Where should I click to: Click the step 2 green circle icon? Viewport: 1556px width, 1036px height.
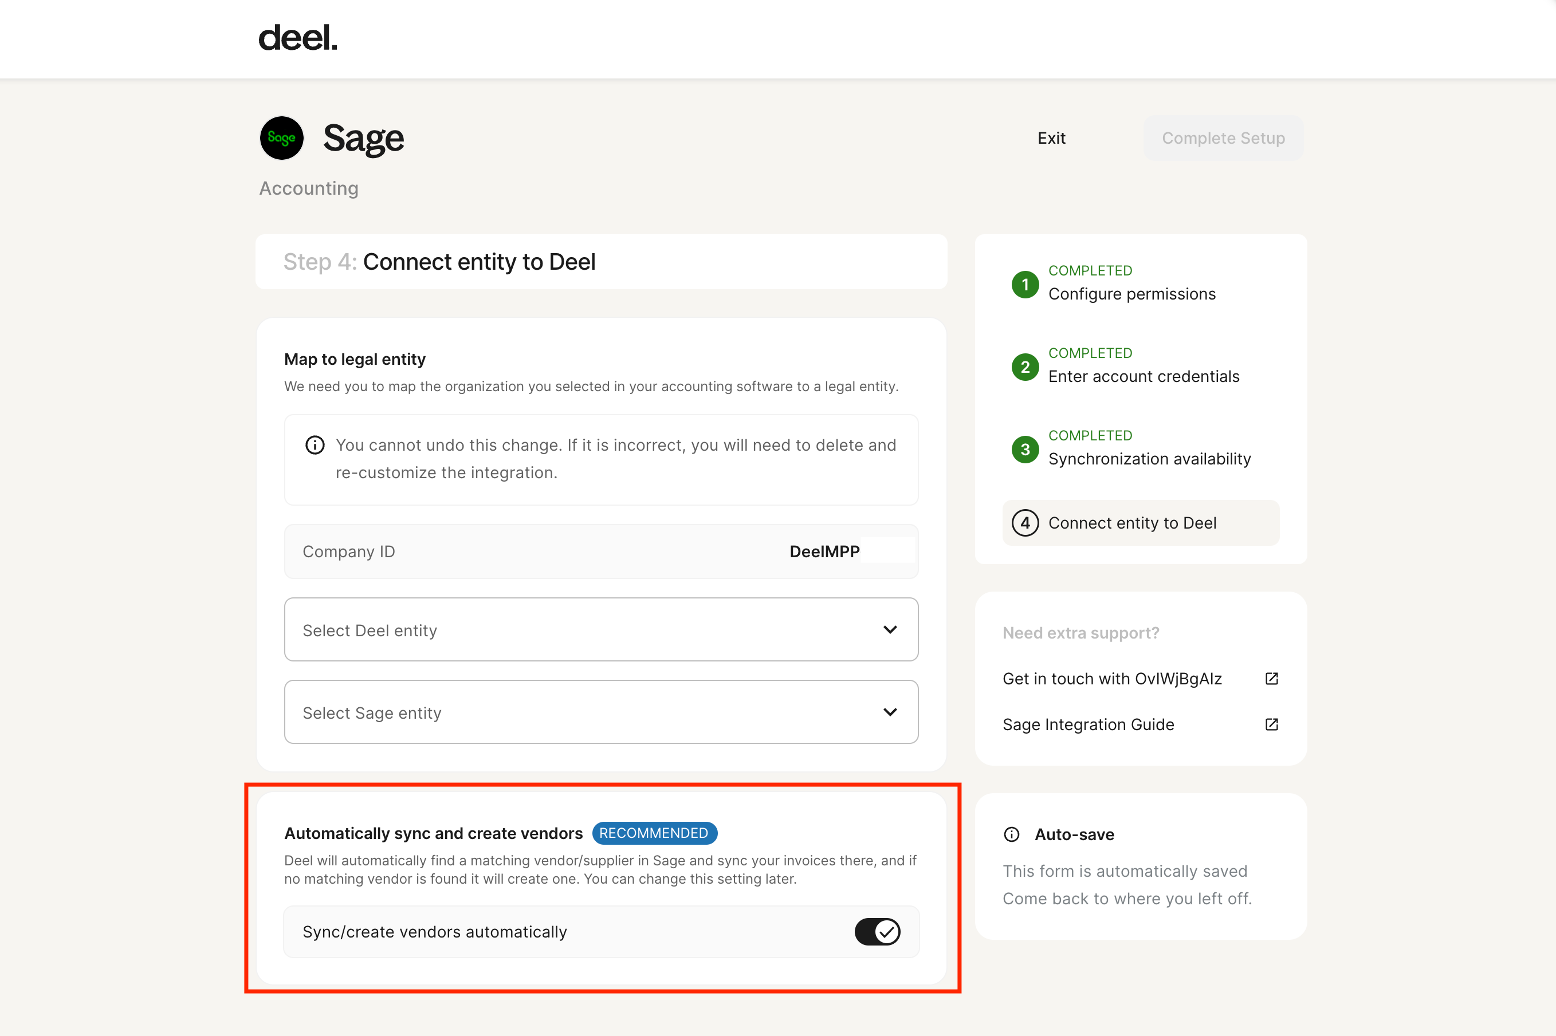[x=1025, y=367]
